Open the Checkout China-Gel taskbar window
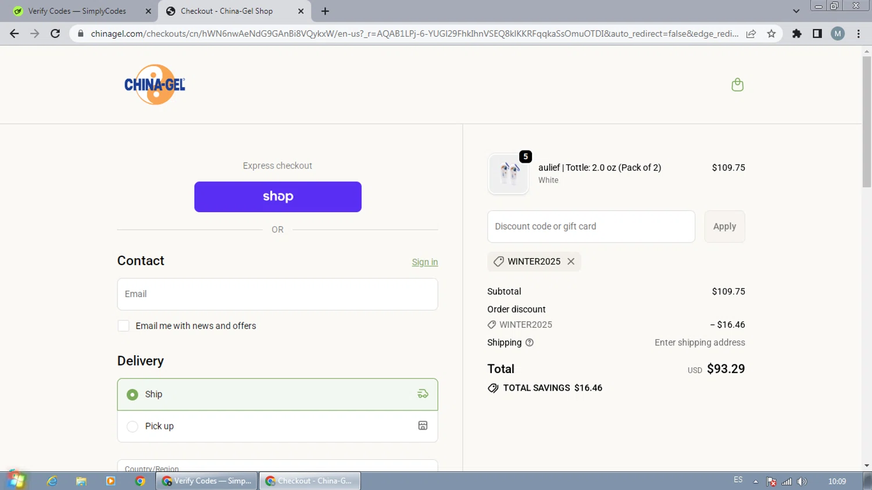Screen dimensions: 872x490 tap(310, 481)
